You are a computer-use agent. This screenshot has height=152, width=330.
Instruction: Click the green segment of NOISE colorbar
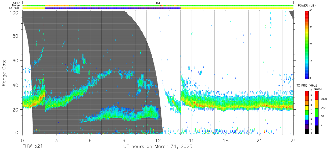coord(316,113)
